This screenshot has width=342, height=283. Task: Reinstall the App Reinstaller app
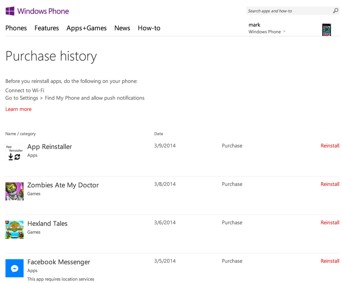[x=330, y=146]
